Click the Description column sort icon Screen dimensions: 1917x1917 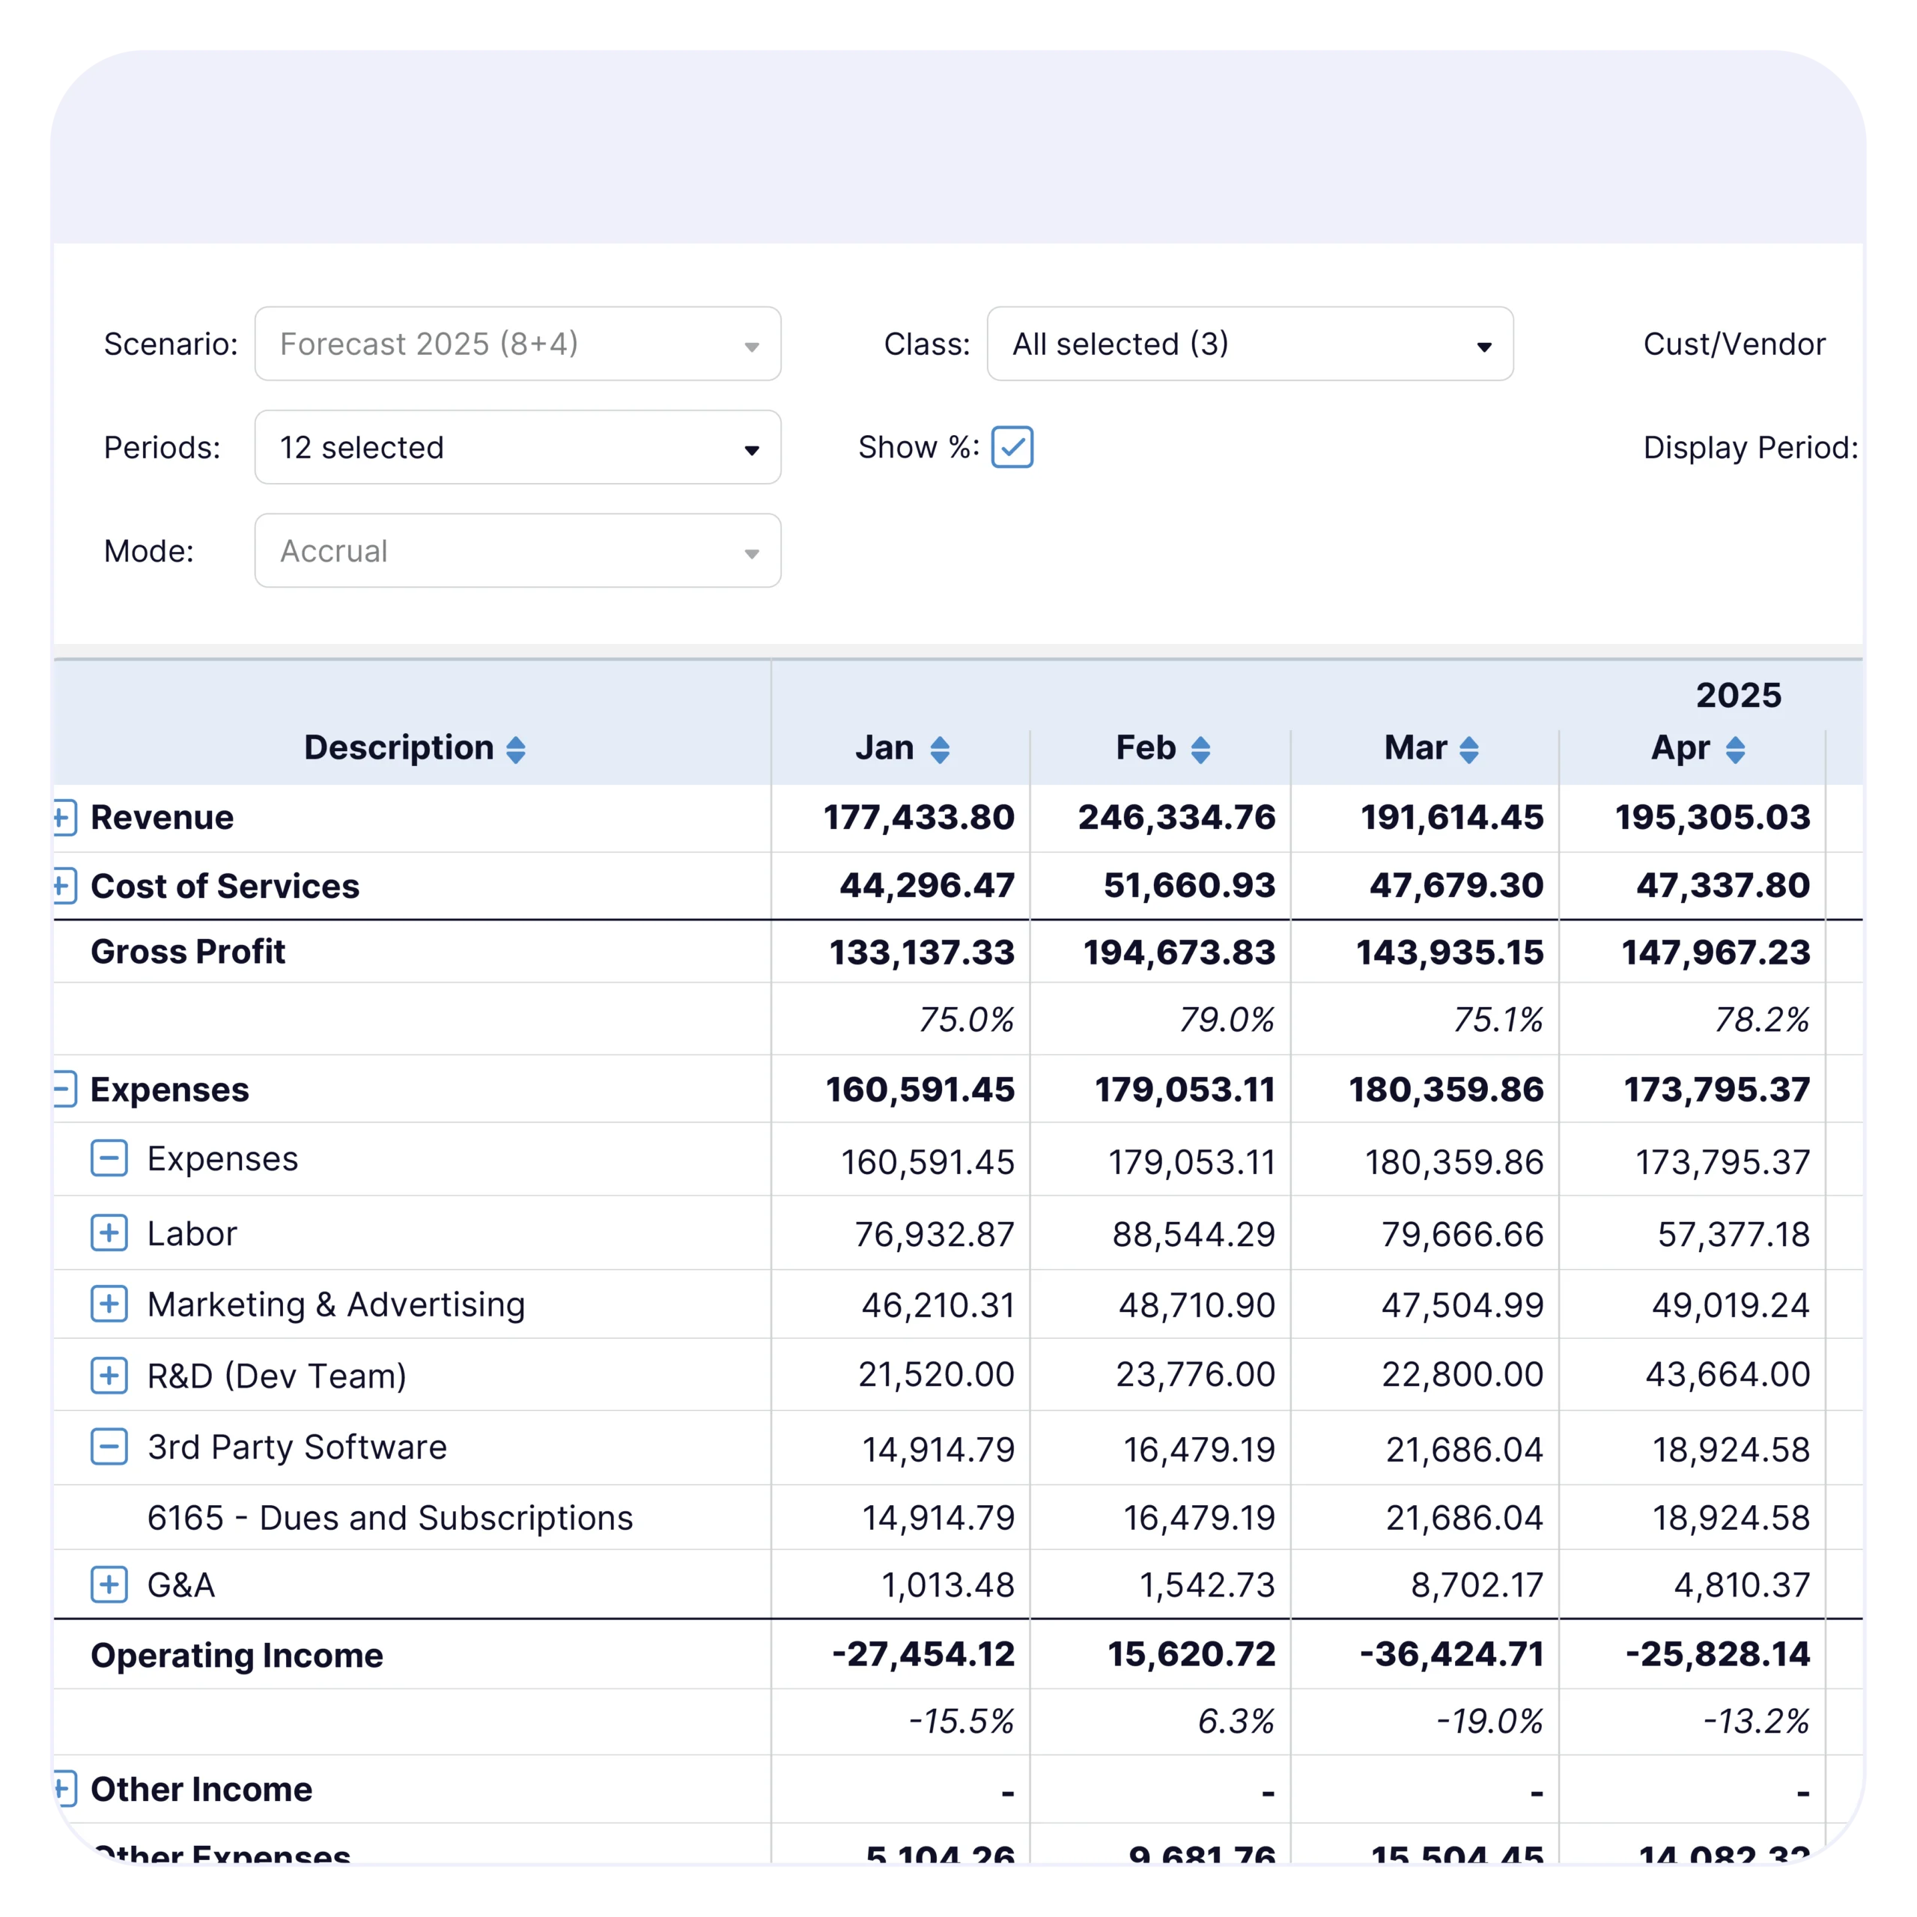point(515,749)
